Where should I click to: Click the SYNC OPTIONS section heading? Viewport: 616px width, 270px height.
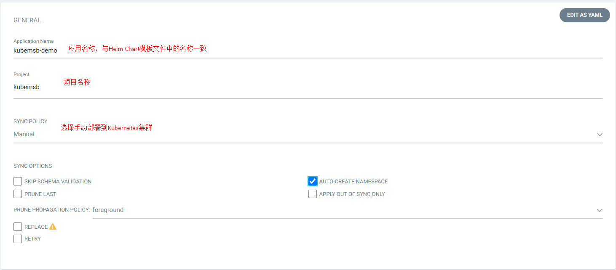pyautogui.click(x=32, y=166)
